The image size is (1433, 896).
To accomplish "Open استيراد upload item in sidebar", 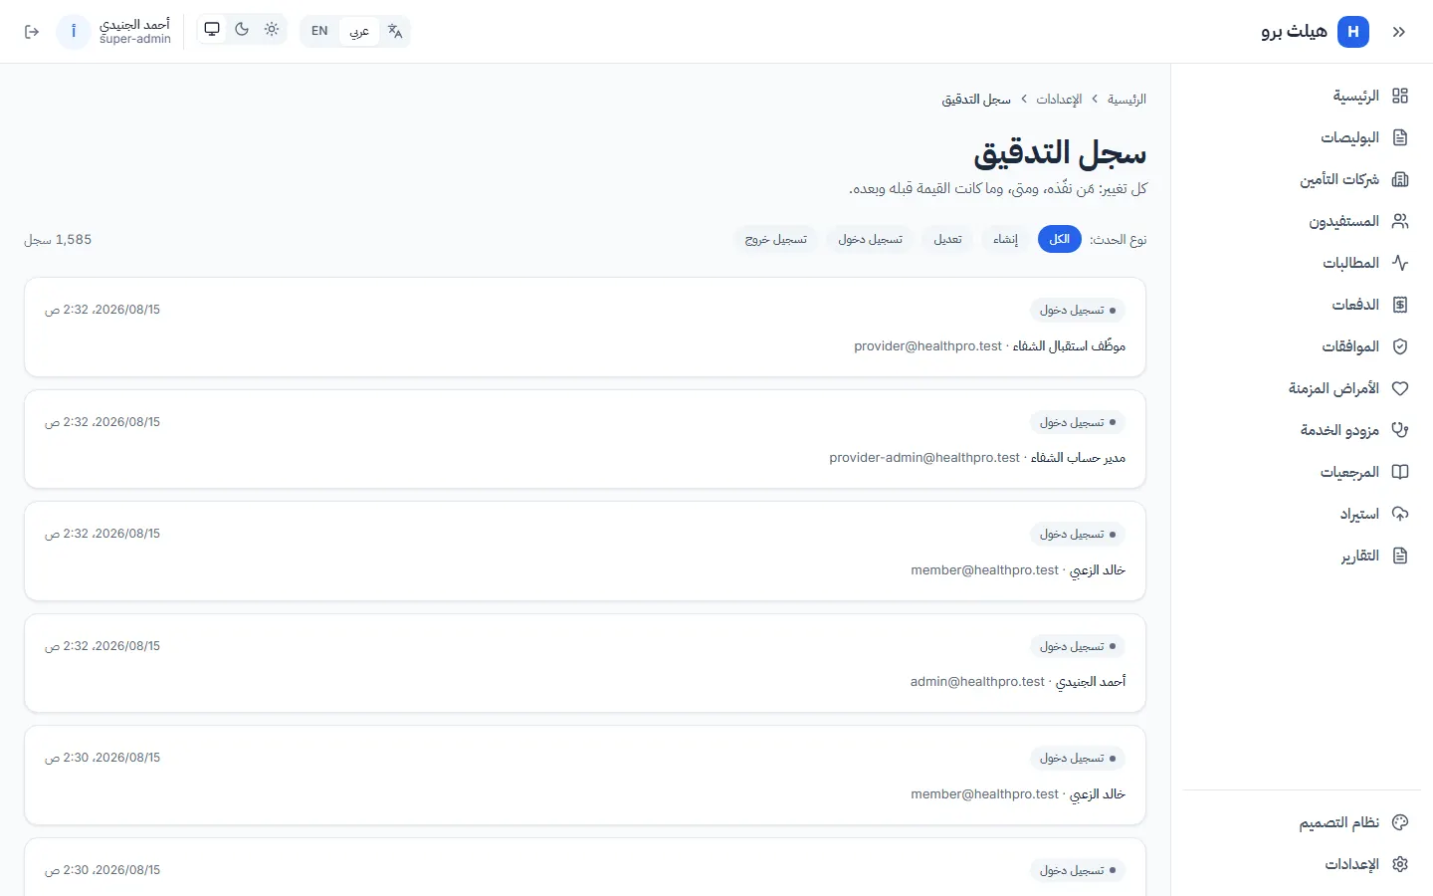I will [1302, 514].
